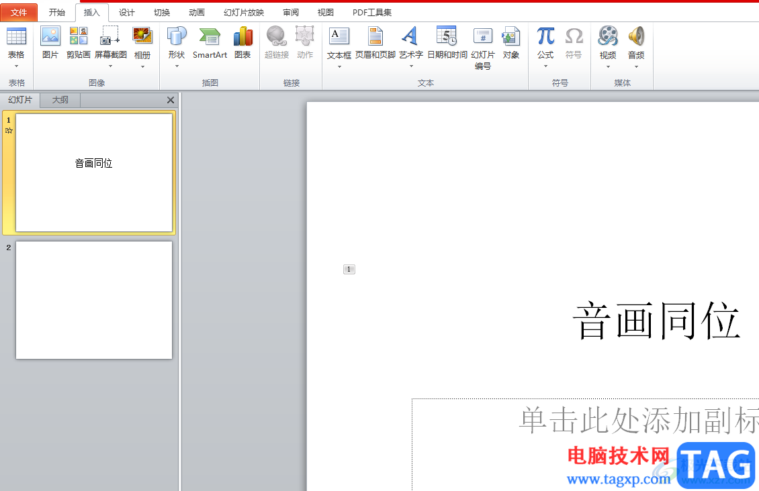Expand the Audio (音频) dropdown arrow
759x491 pixels.
coord(636,66)
